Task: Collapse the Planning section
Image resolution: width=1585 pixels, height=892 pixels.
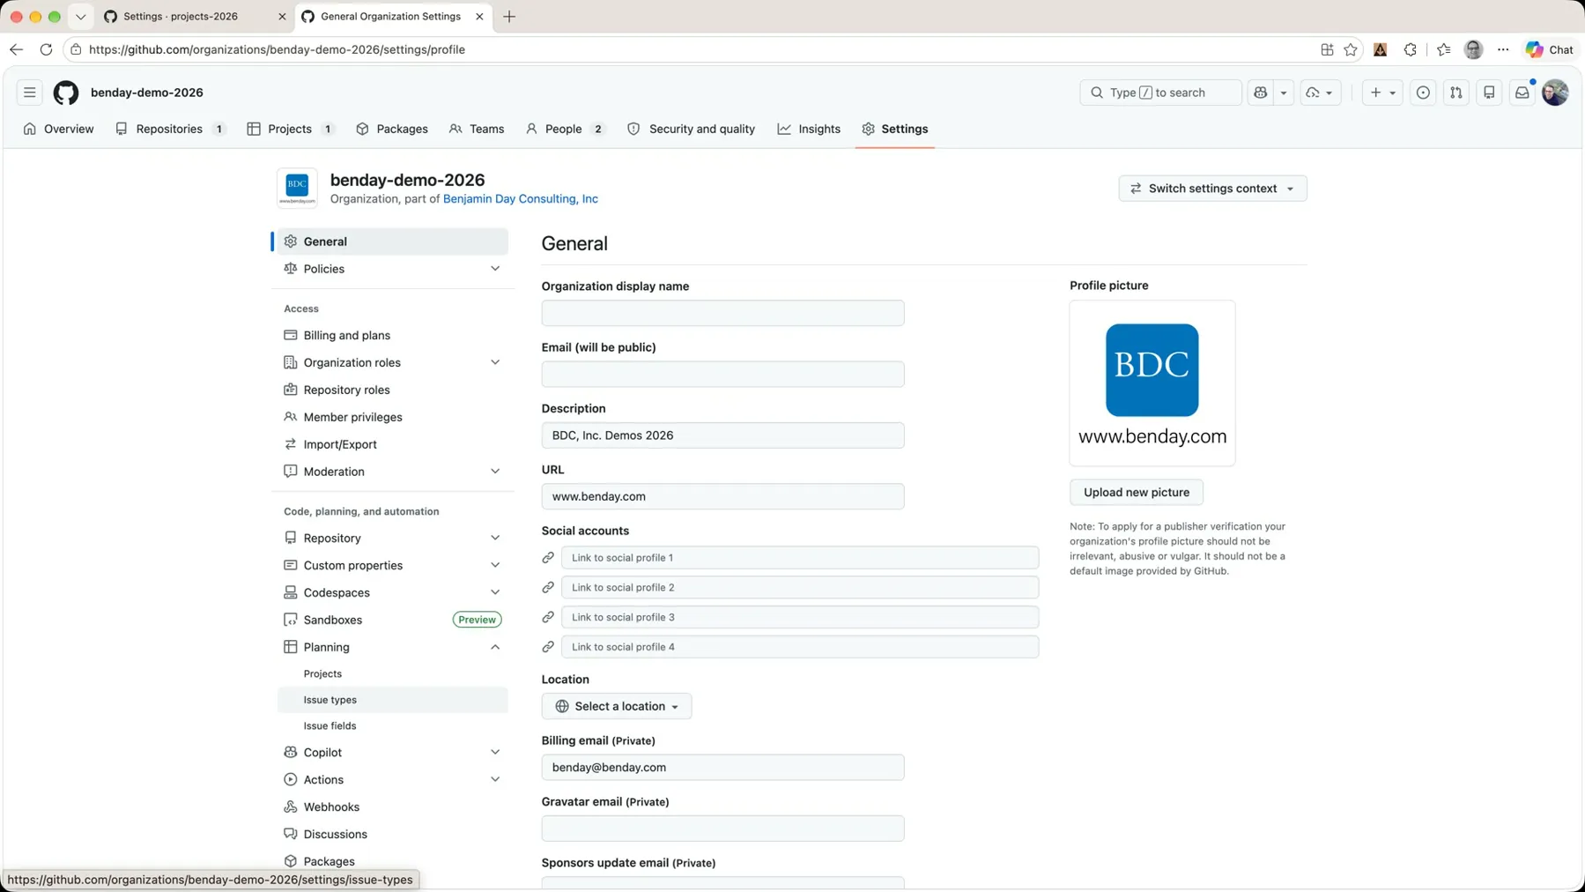Action: point(495,647)
